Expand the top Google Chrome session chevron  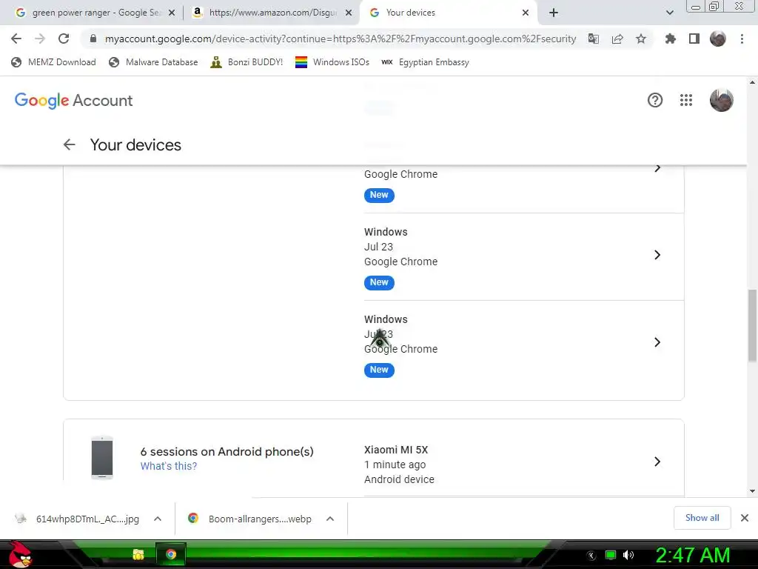tap(657, 168)
